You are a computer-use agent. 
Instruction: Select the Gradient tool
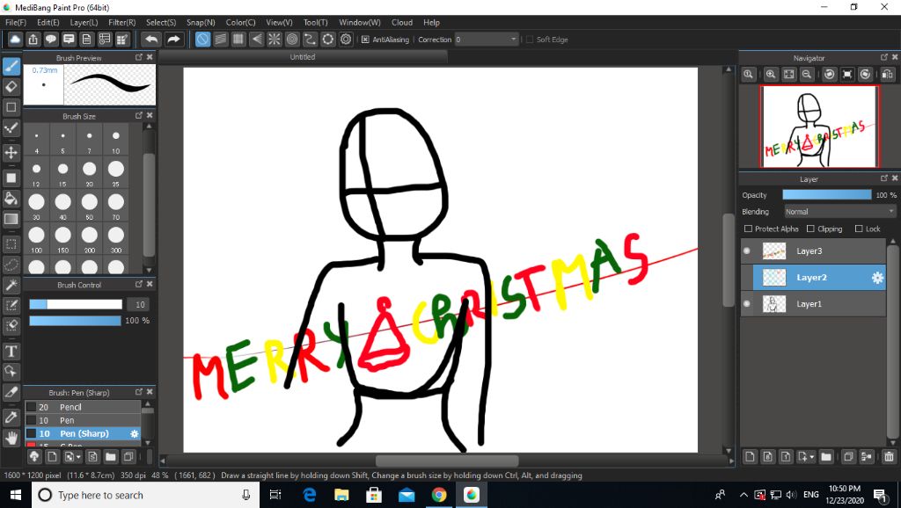(x=11, y=219)
